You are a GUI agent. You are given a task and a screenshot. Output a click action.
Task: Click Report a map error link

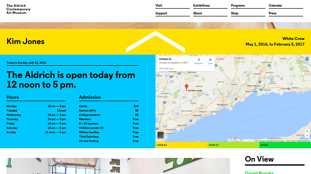pos(304,141)
